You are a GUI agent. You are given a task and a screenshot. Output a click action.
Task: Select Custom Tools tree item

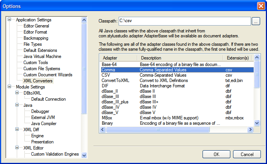pyautogui.click(x=35, y=63)
